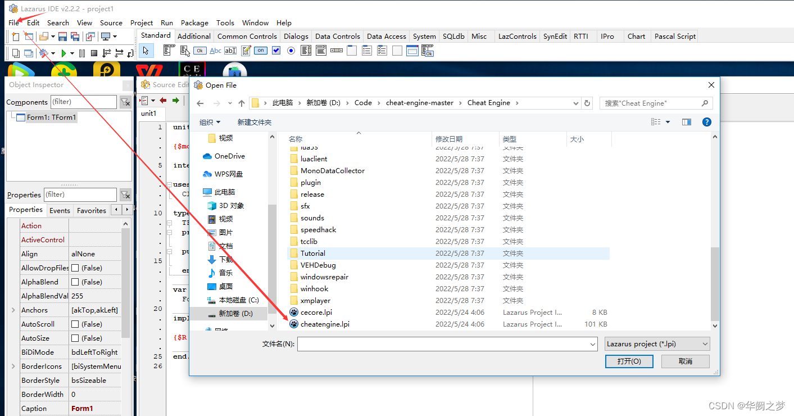Image resolution: width=794 pixels, height=416 pixels.
Task: Click the search "Cheat Engine" field
Action: pyautogui.click(x=656, y=103)
